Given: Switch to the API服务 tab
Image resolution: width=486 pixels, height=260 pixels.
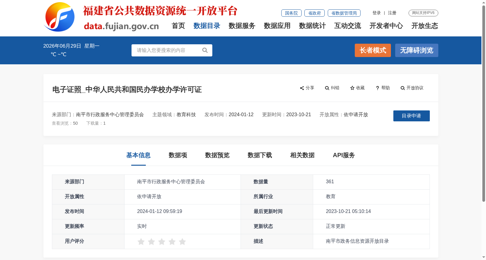Looking at the screenshot, I should (344, 155).
